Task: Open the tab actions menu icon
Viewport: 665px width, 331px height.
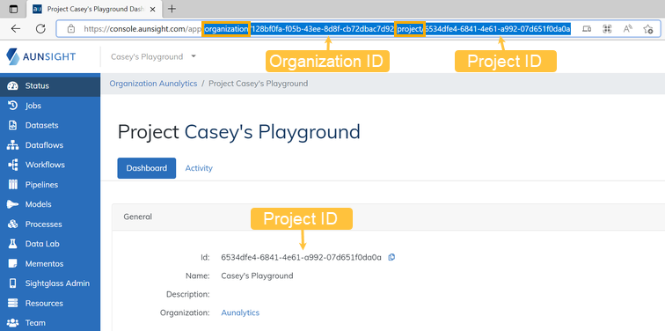Action: pyautogui.click(x=13, y=9)
